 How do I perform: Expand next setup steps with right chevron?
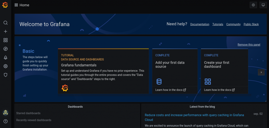pyautogui.click(x=261, y=72)
